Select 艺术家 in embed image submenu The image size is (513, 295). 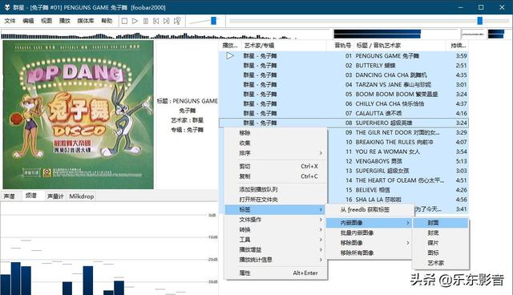[441, 263]
